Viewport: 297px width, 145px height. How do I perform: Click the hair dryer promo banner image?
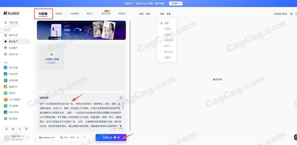tap(81, 30)
